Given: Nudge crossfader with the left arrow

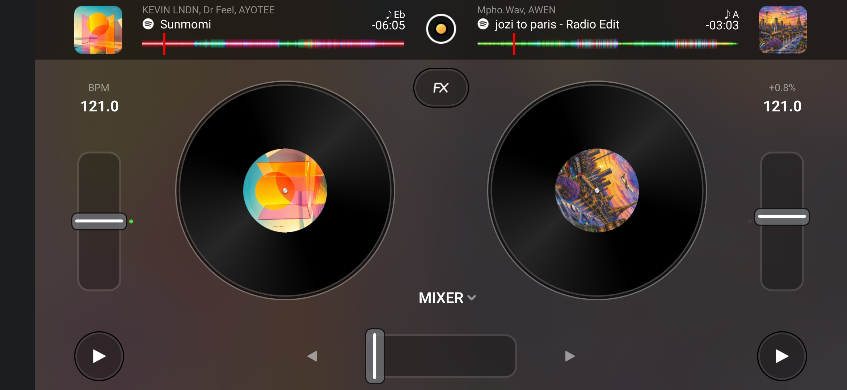Looking at the screenshot, I should coord(312,356).
